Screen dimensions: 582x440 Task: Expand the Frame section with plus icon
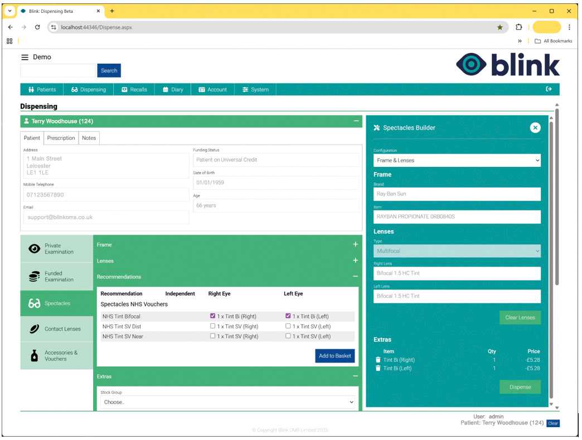tap(355, 245)
